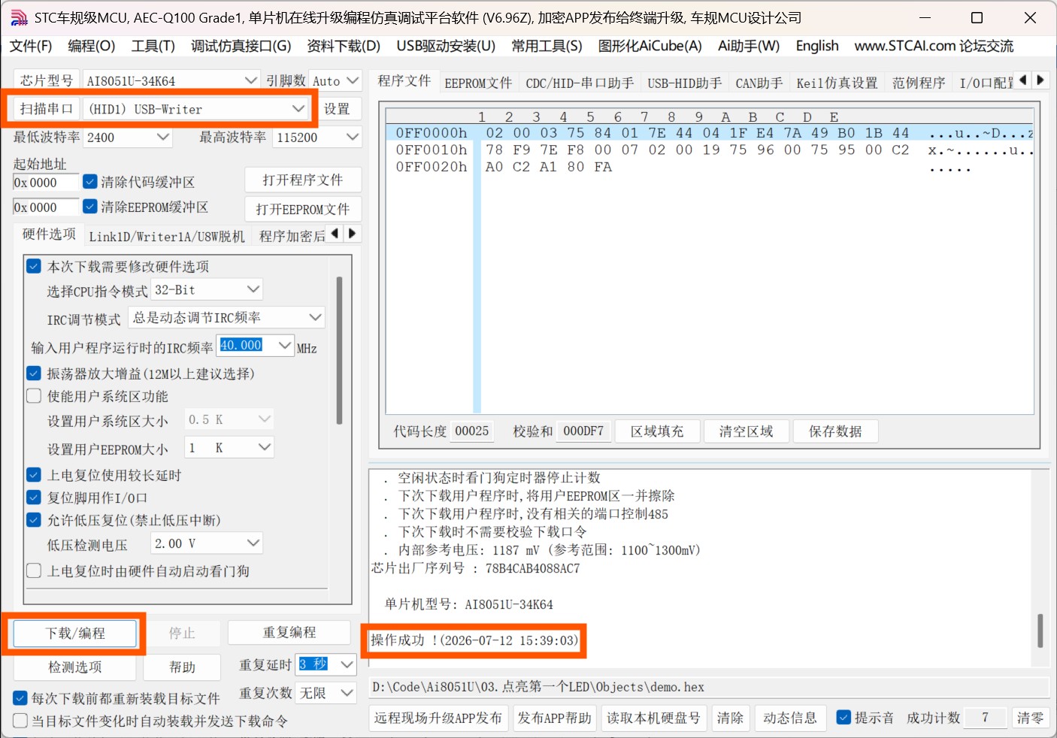Image resolution: width=1057 pixels, height=738 pixels.
Task: Enable 当目标文件变化时自动装载 checkbox
Action: pyautogui.click(x=20, y=721)
